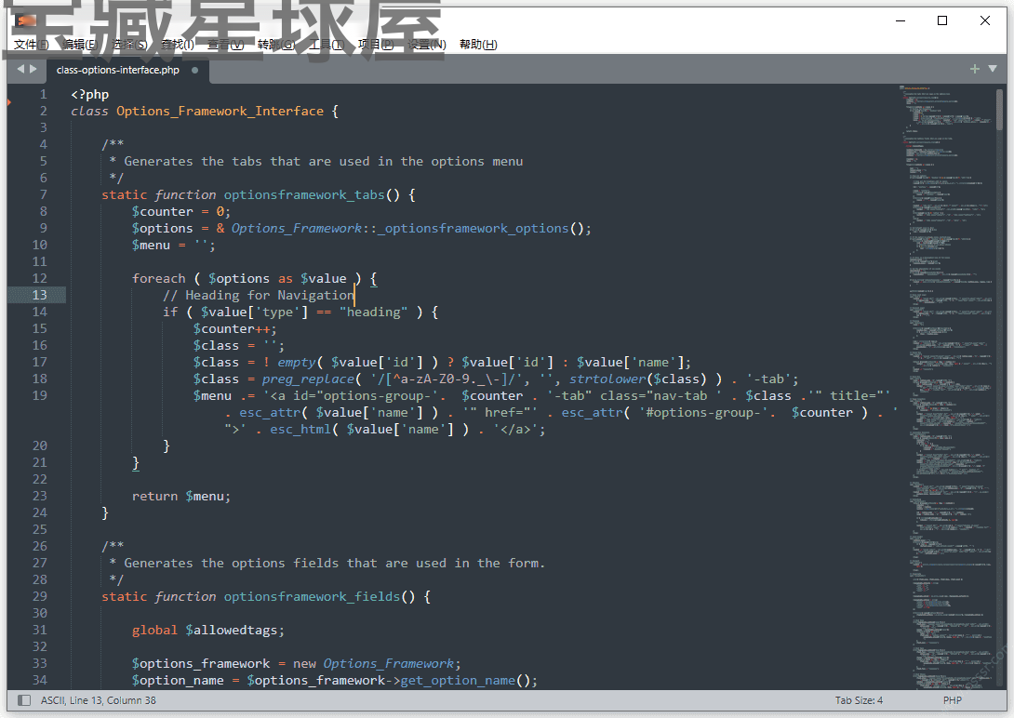Click 'return $menu;' on line 23
1014x718 pixels.
coord(181,497)
